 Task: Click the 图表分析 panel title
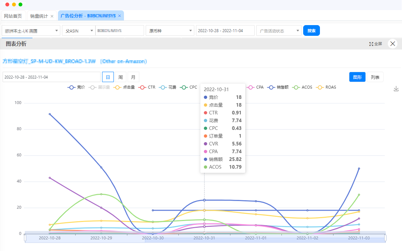[16, 44]
